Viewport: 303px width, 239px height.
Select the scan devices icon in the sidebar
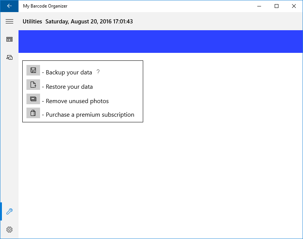pos(9,57)
